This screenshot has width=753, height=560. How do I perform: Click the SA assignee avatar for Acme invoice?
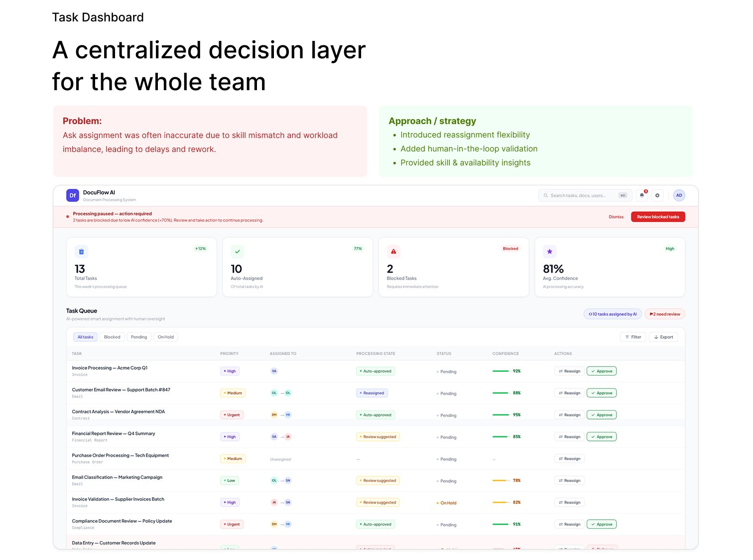[274, 371]
